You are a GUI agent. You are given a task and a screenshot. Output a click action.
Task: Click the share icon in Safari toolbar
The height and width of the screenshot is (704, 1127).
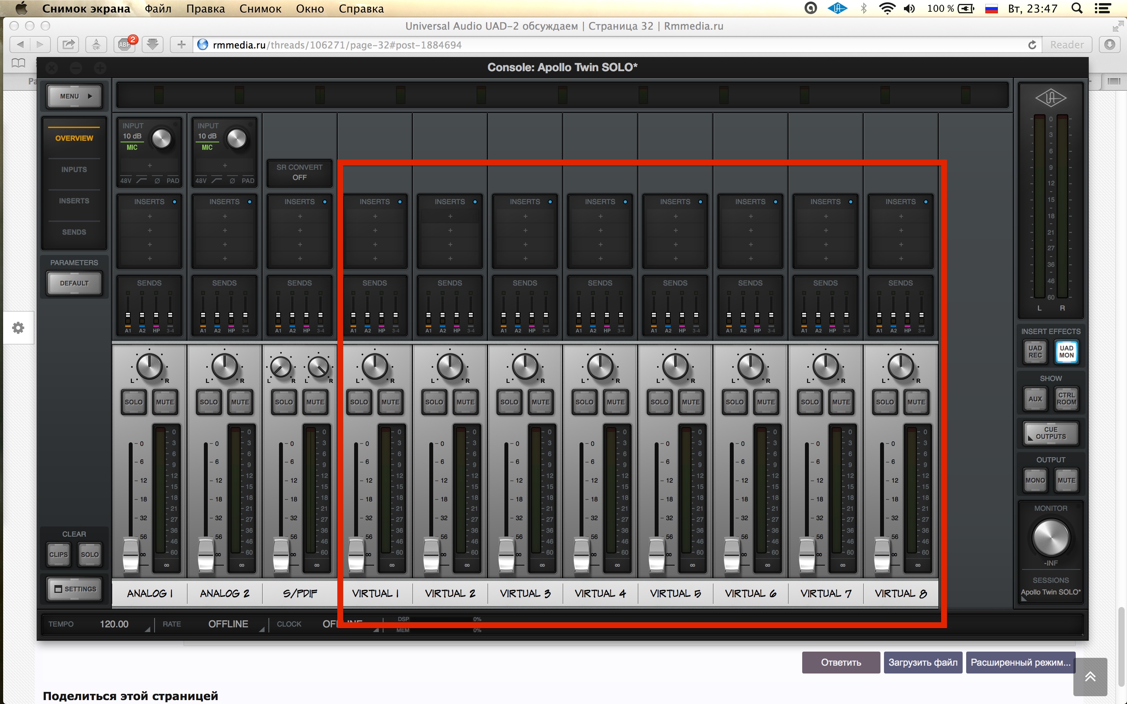coord(68,45)
